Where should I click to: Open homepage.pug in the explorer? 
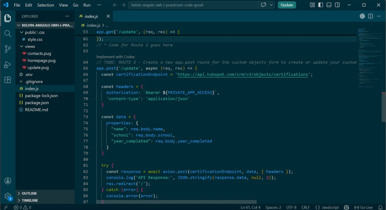click(x=41, y=60)
